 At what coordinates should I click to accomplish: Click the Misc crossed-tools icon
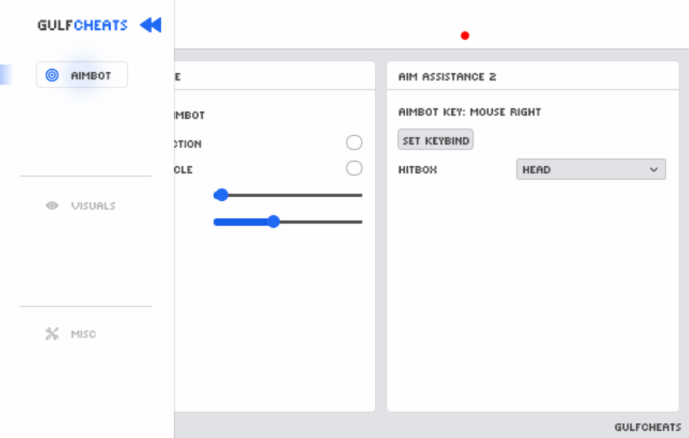pyautogui.click(x=52, y=334)
